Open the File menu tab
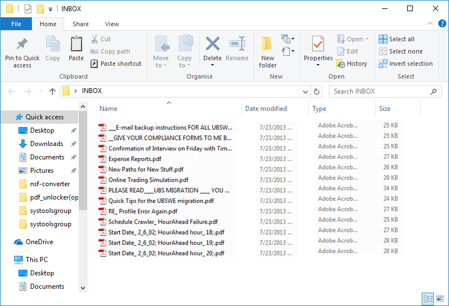Viewport: 449px width, 306px height. (x=16, y=24)
